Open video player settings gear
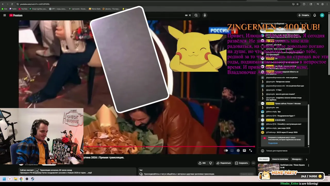 tap(238, 150)
